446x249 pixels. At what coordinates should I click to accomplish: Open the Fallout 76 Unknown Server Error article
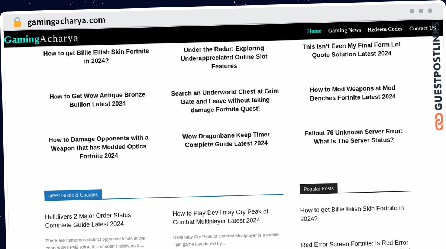tap(354, 136)
